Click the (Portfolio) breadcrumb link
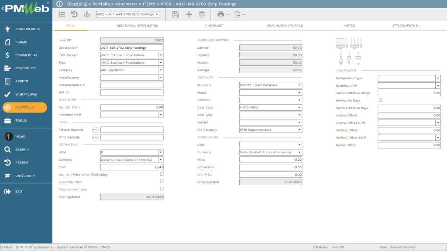The height and width of the screenshot is (251, 447). [x=77, y=4]
